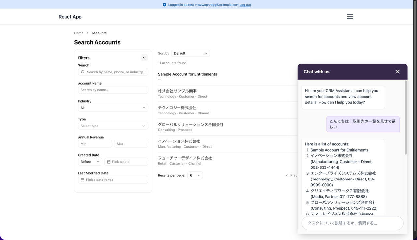417x240 pixels.
Task: Open the Select type dropdown
Action: pos(113,126)
